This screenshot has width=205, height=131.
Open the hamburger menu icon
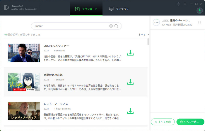point(185,4)
